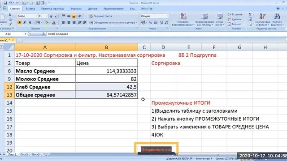Viewport: 287px width, 161px height.
Task: Click the Insert Function fx icon
Action: point(43,34)
